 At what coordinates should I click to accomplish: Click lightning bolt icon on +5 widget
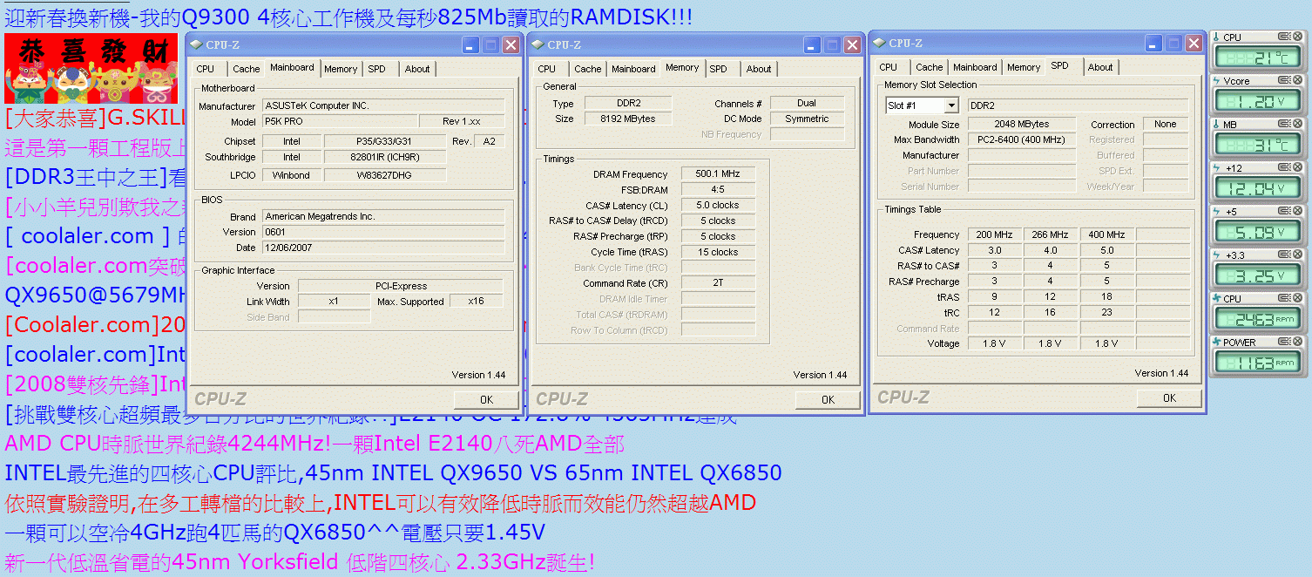point(1217,212)
